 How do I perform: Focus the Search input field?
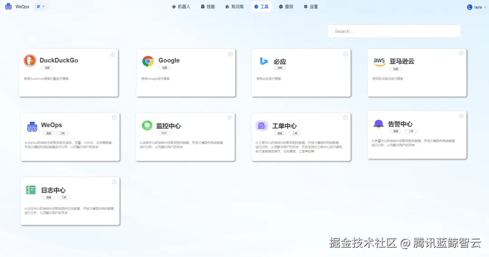tap(394, 31)
